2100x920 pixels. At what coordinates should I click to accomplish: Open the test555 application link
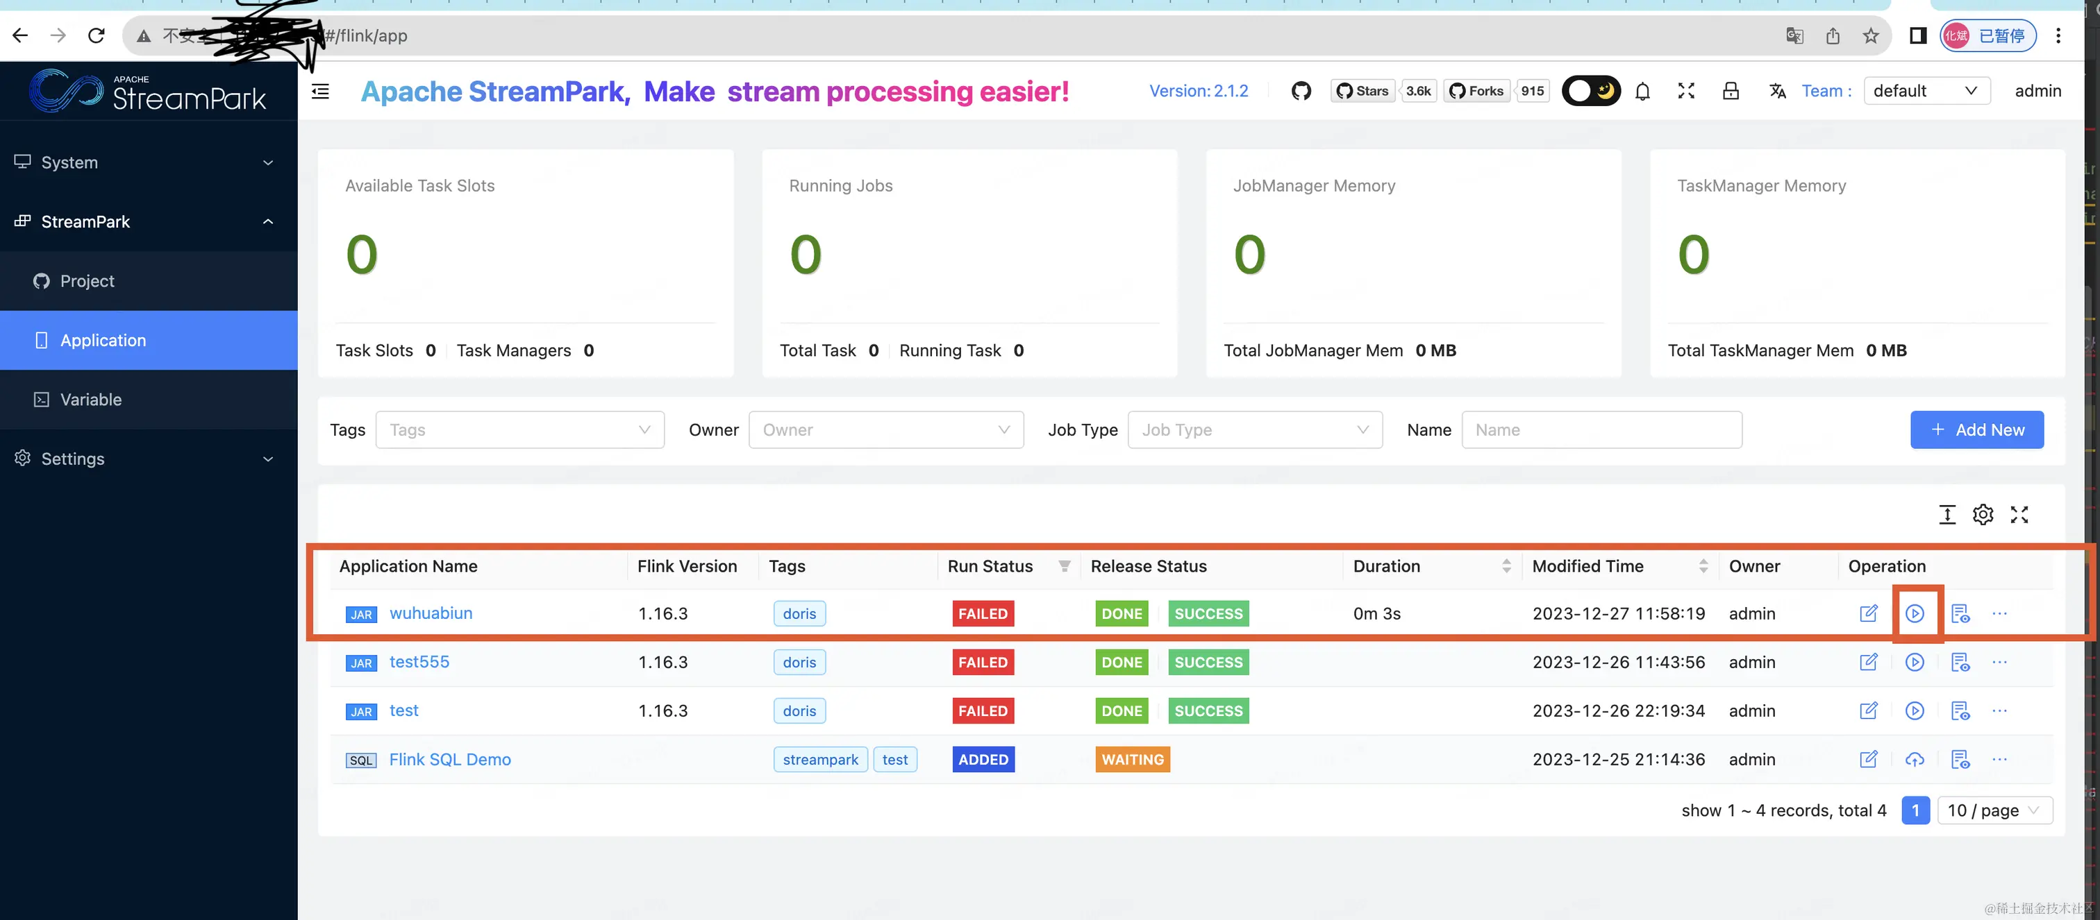[419, 662]
